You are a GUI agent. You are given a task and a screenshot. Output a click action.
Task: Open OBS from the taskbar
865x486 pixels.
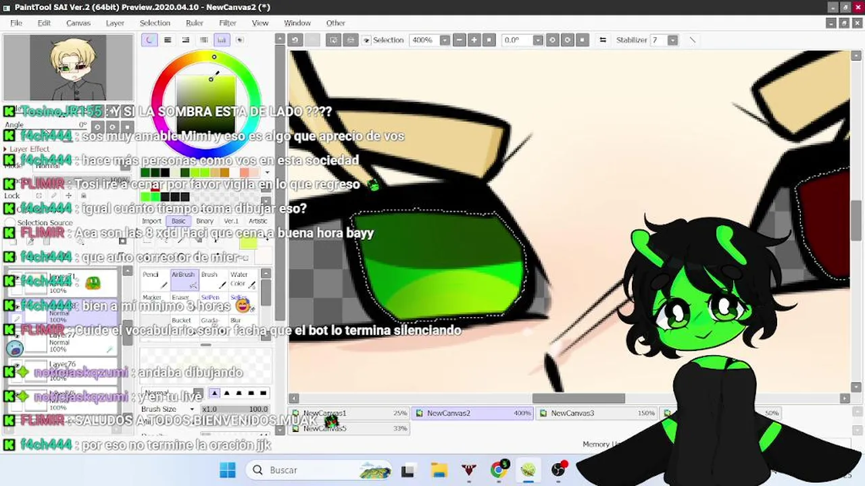click(x=558, y=470)
